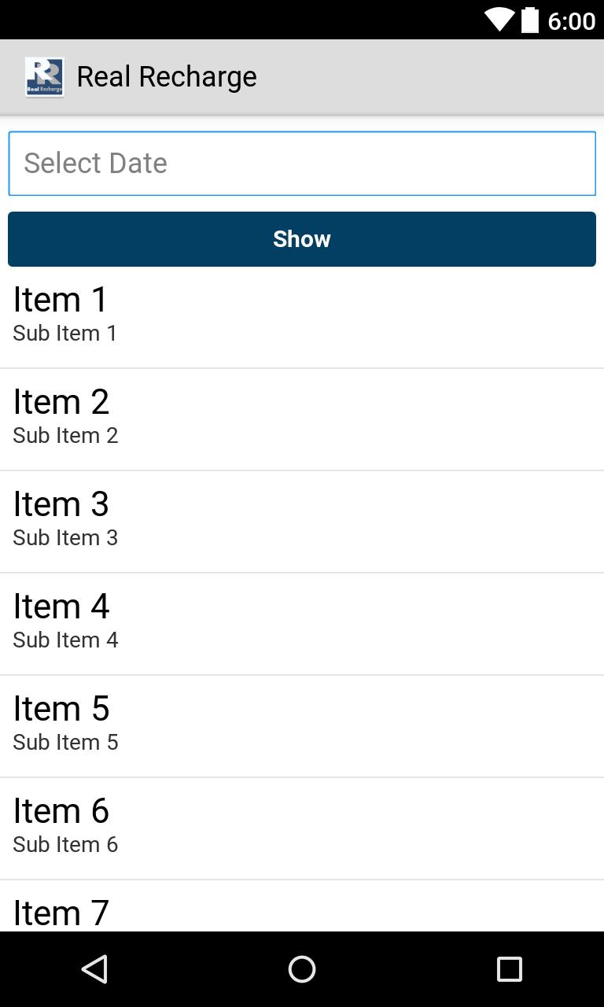Tap the Sub Item 3 subtitle
Viewport: 604px width, 1007px height.
(x=65, y=537)
